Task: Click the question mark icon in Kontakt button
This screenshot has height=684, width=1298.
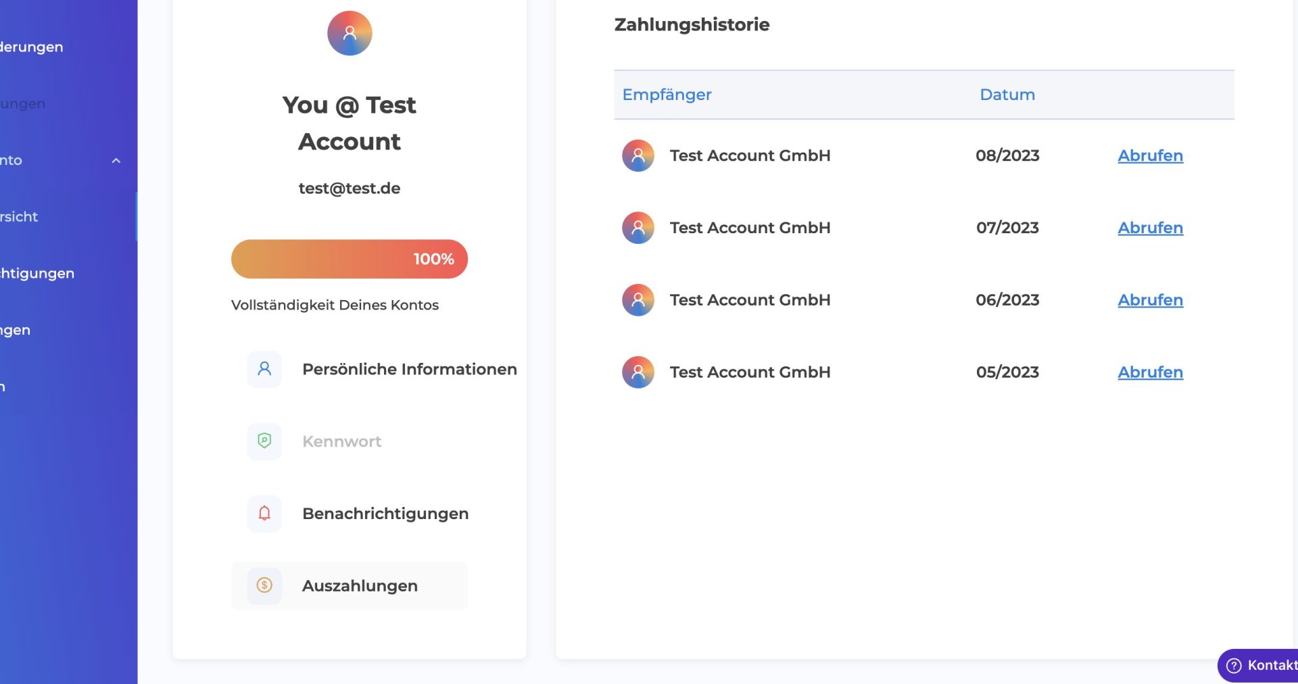Action: (1234, 666)
